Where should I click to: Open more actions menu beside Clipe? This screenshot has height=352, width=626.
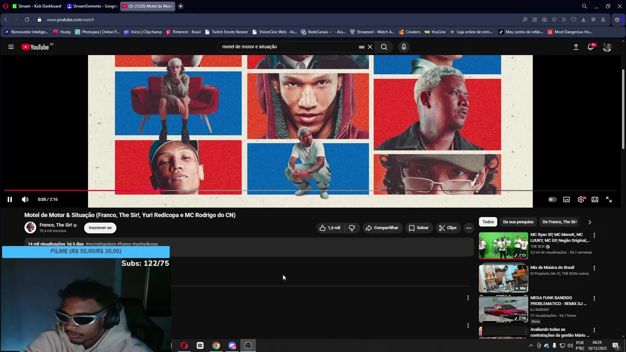click(469, 228)
